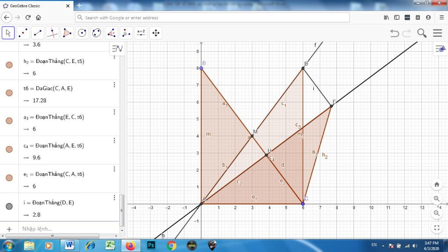Open Algebra view style bar

[x=117, y=49]
